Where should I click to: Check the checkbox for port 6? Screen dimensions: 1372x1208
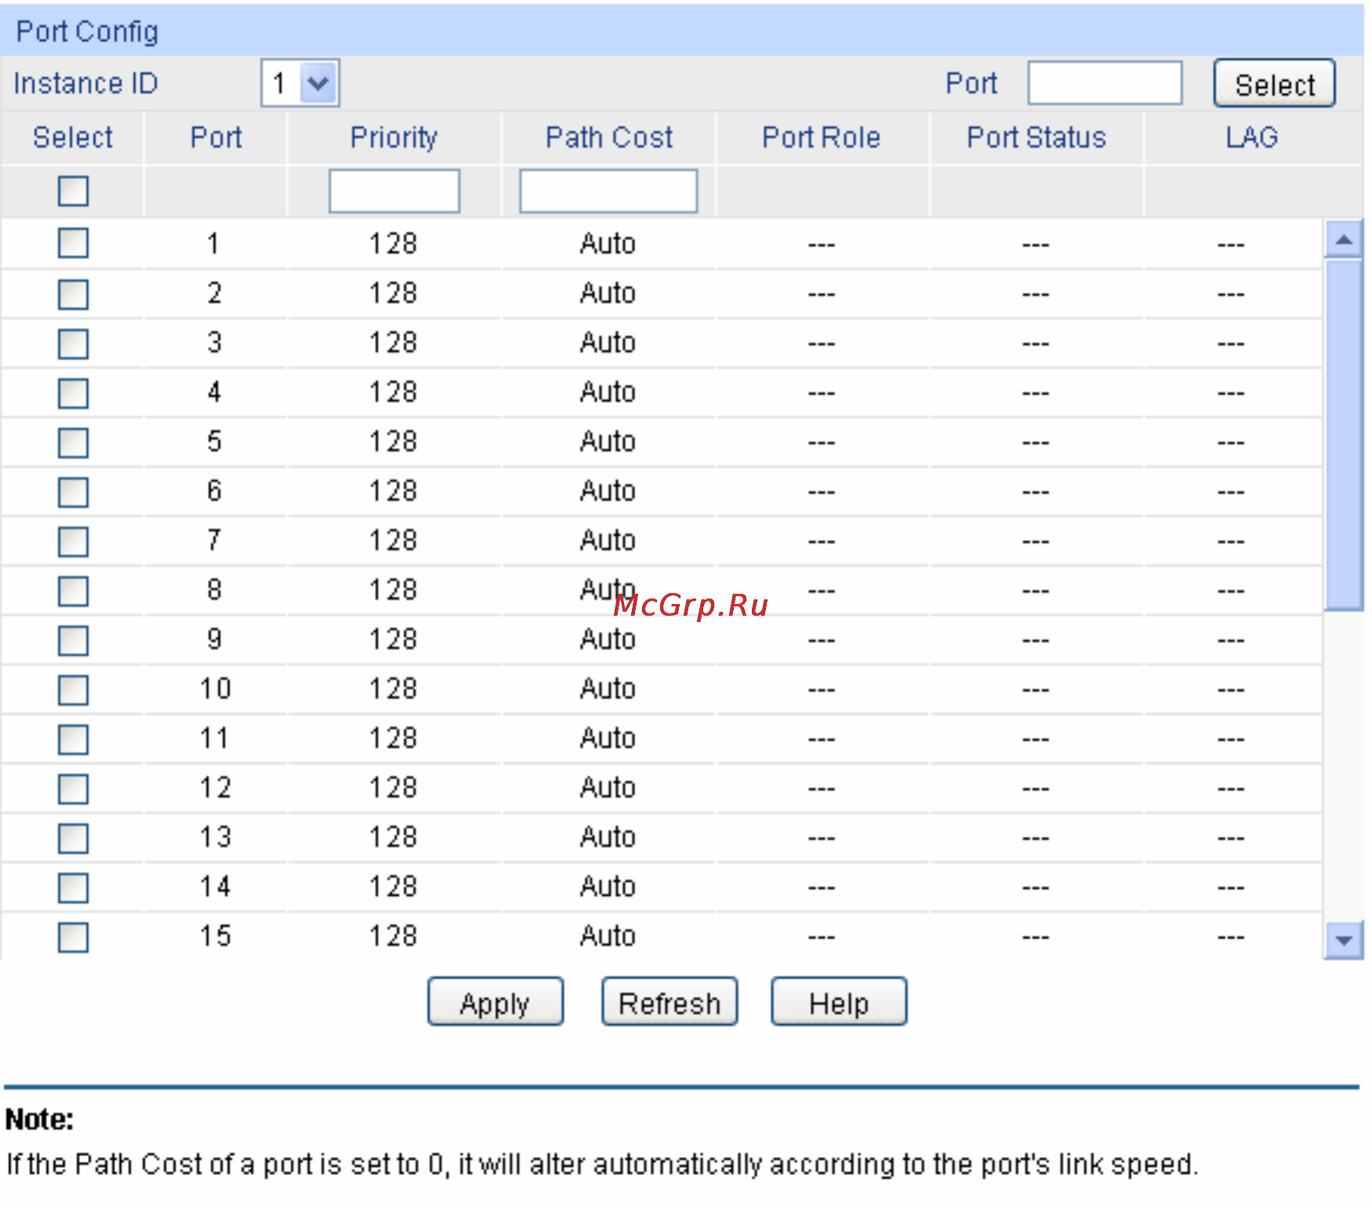coord(73,492)
